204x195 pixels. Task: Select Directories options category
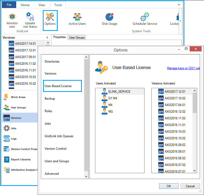coord(52,61)
